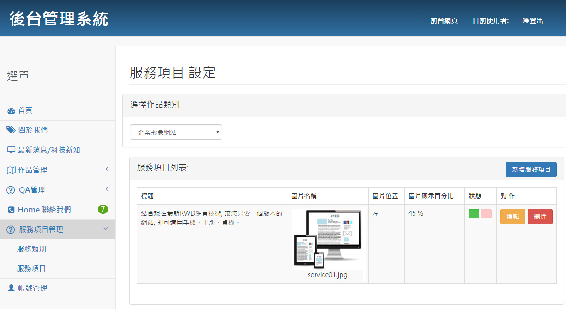Click the service01.jpg thumbnail image
Viewport: 566px width, 309px height.
coord(327,239)
